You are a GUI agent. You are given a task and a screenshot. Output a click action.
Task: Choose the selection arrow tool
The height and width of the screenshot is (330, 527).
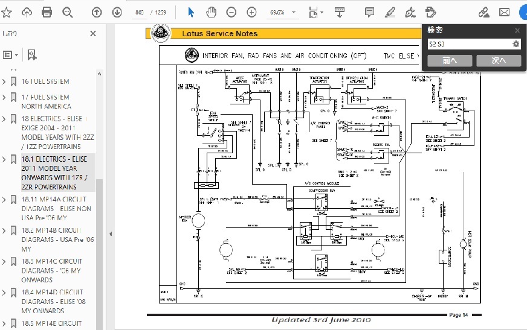(x=190, y=13)
